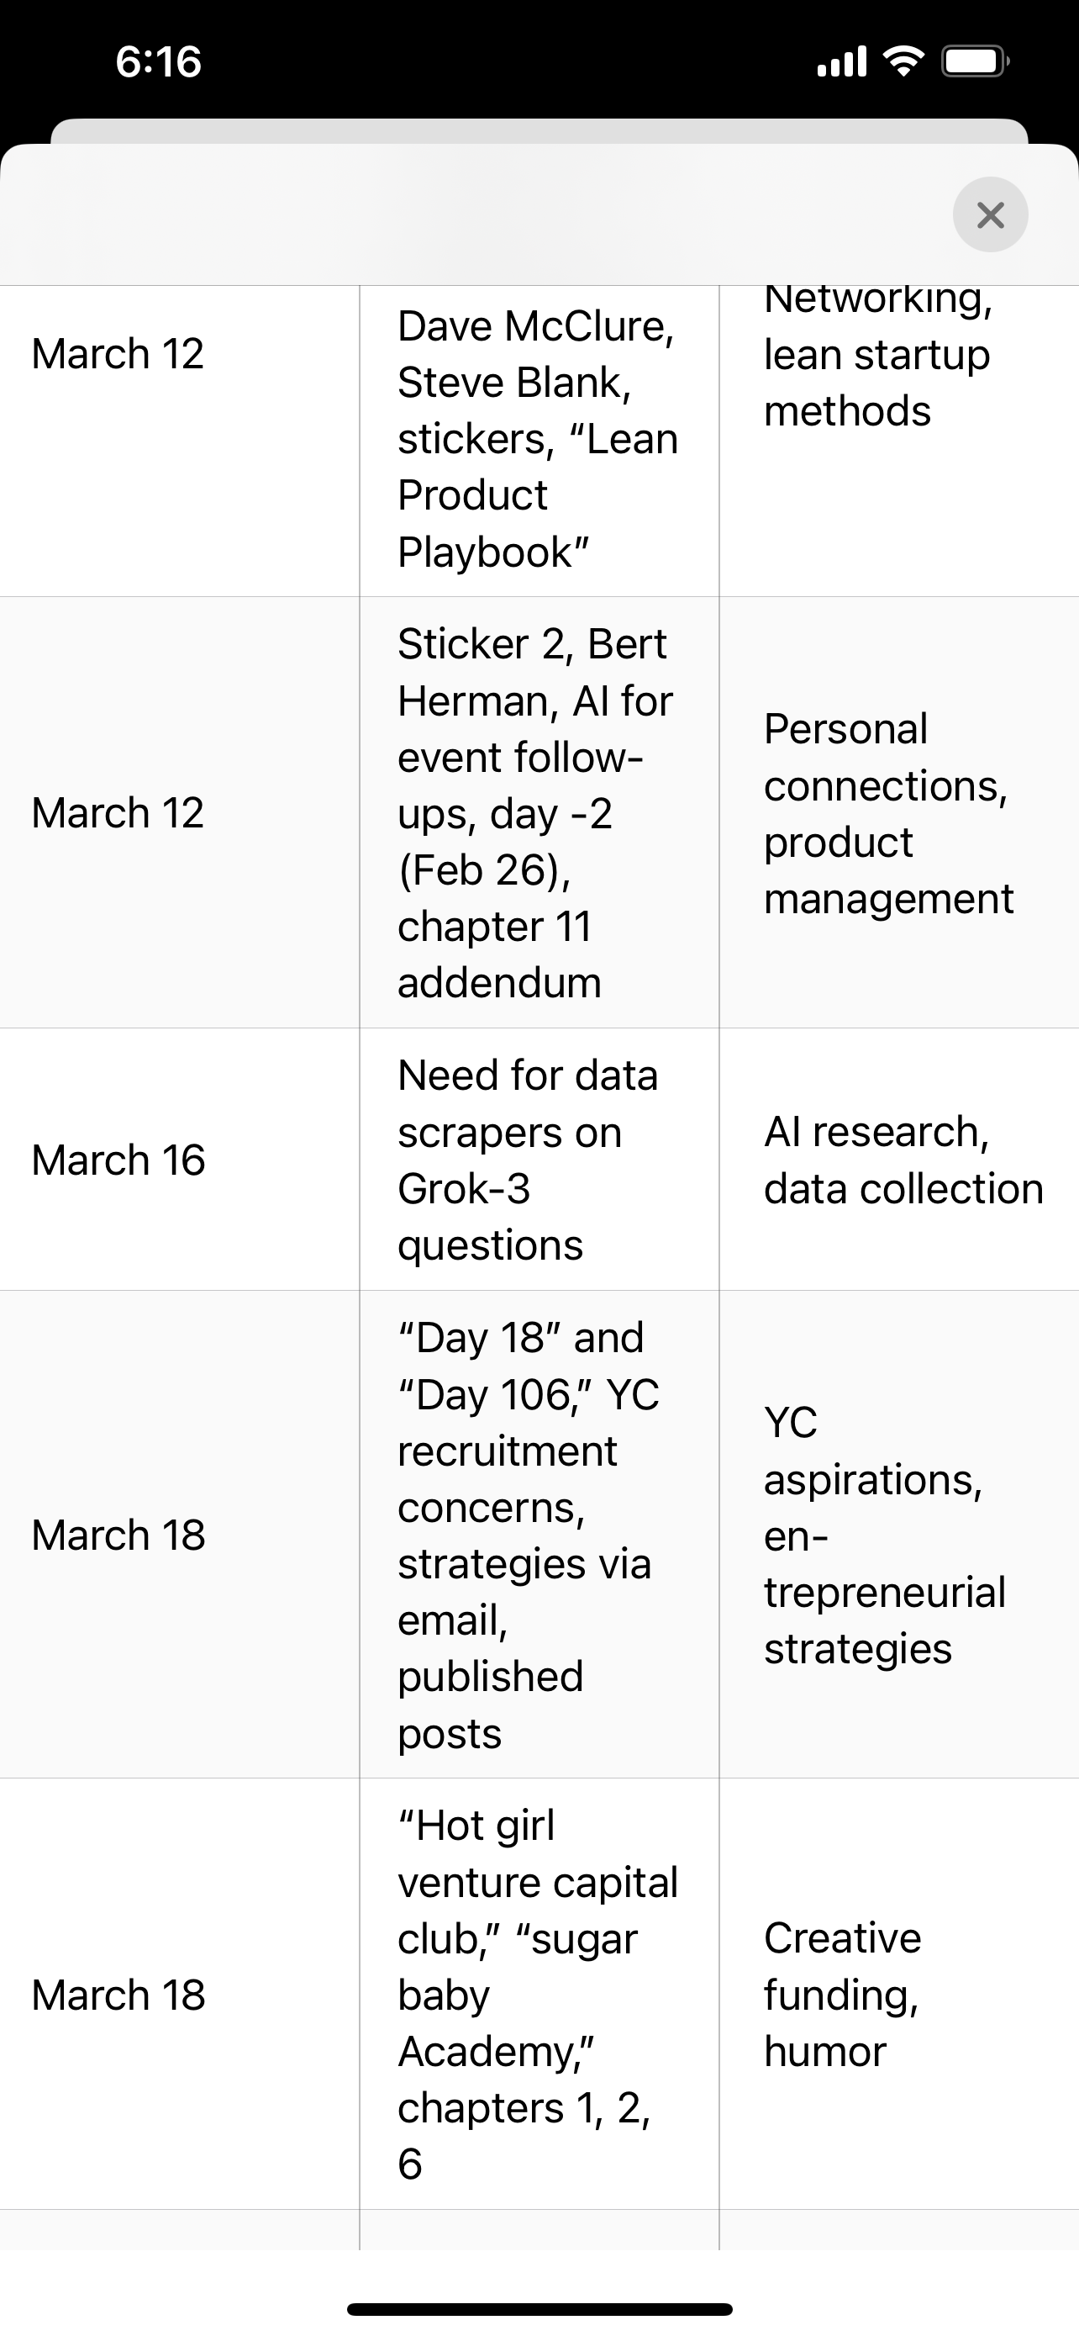Tap the 6:16 clock in status bar
Image resolution: width=1079 pixels, height=2336 pixels.
point(159,61)
